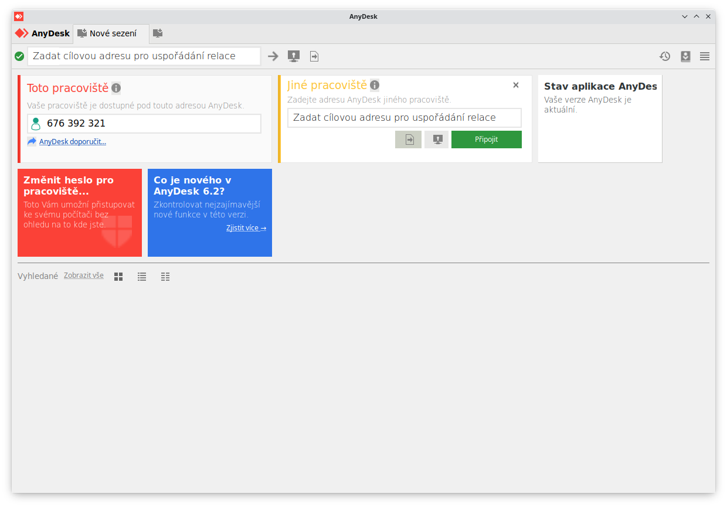Click the connect arrow in the toolbar

click(273, 56)
